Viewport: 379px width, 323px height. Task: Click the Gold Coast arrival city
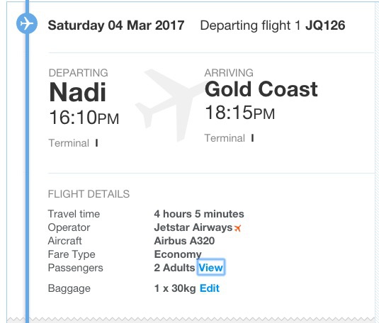tap(261, 89)
